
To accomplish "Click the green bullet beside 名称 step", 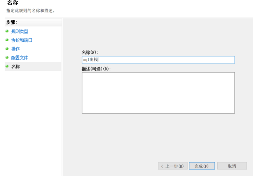I will [7, 66].
